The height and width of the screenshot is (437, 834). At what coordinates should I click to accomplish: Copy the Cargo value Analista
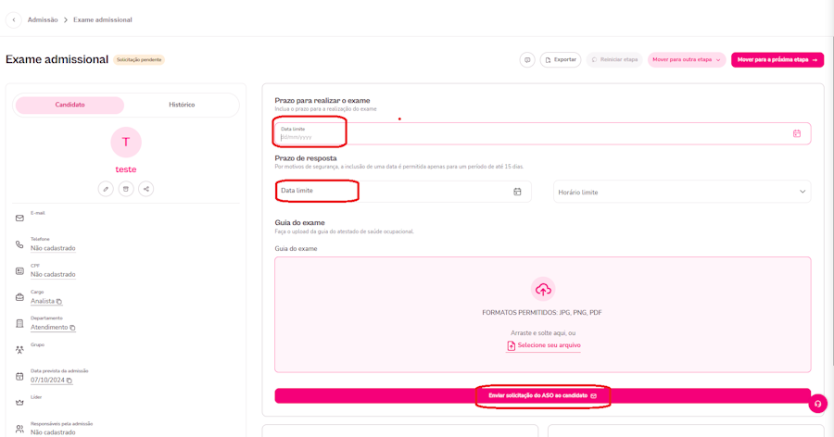pyautogui.click(x=59, y=302)
